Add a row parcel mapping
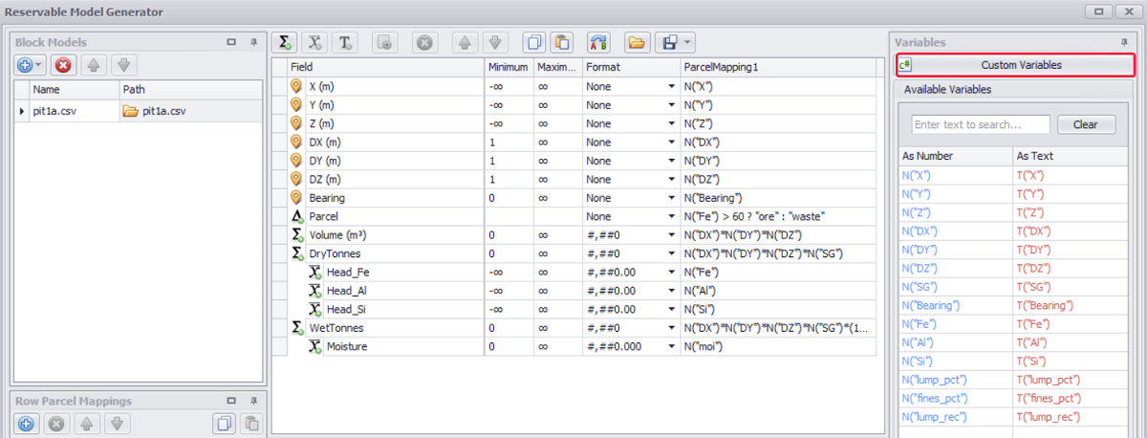The height and width of the screenshot is (438, 1147). pyautogui.click(x=27, y=423)
